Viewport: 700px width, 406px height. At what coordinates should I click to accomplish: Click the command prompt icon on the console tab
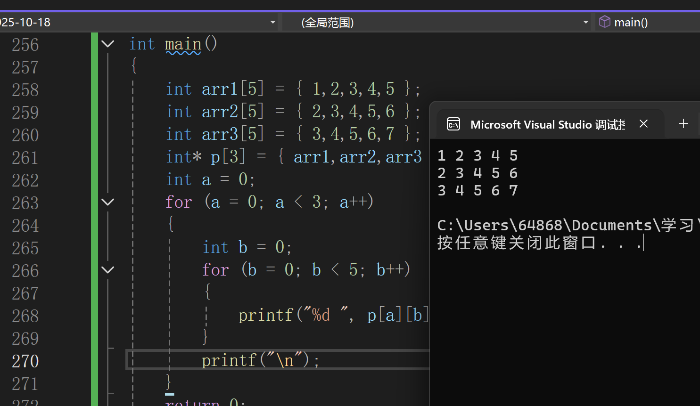coord(453,124)
